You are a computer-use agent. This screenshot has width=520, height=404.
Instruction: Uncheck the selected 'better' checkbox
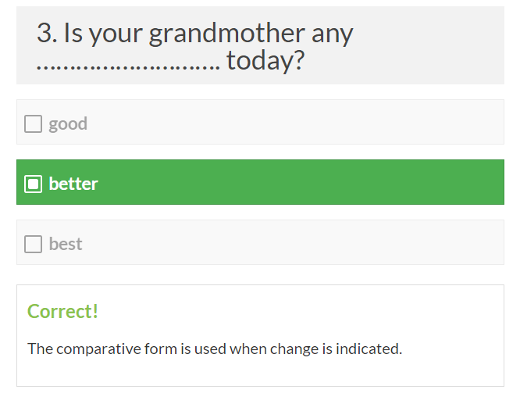33,184
